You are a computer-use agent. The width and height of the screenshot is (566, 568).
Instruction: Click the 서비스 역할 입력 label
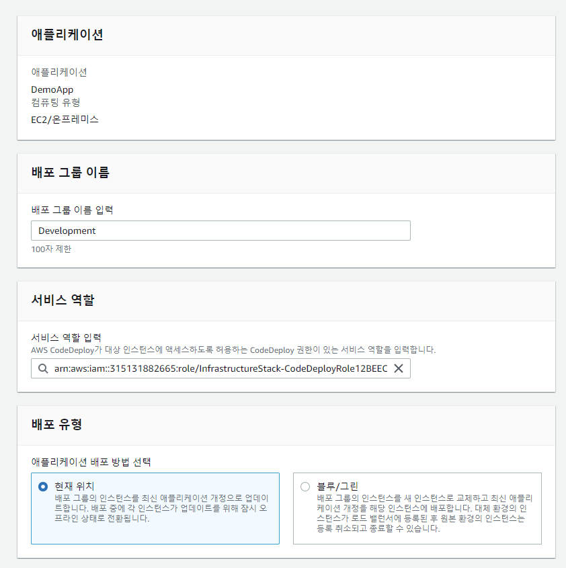tap(67, 337)
